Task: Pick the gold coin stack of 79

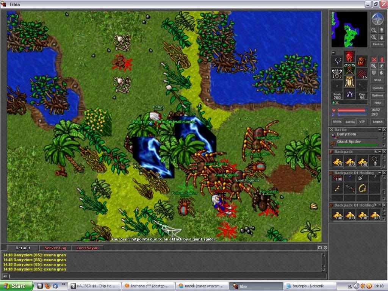Action: [x=337, y=161]
